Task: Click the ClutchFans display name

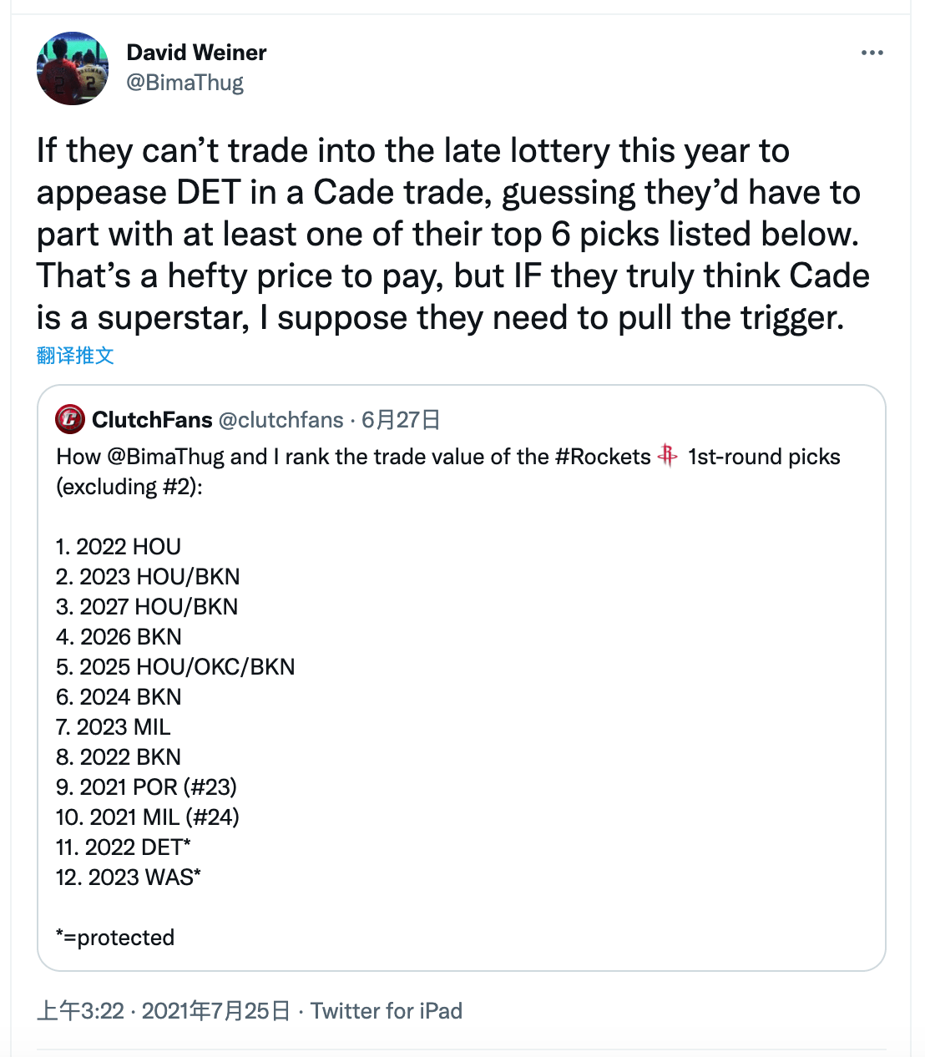Action: tap(151, 420)
